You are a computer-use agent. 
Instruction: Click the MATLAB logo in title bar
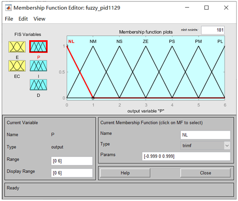point(8,8)
